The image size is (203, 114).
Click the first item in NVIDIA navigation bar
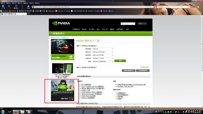[76, 29]
